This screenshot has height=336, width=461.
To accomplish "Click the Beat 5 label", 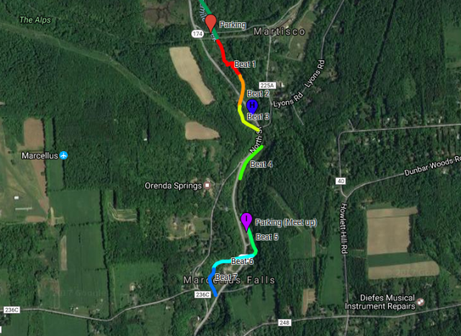I will pos(267,237).
